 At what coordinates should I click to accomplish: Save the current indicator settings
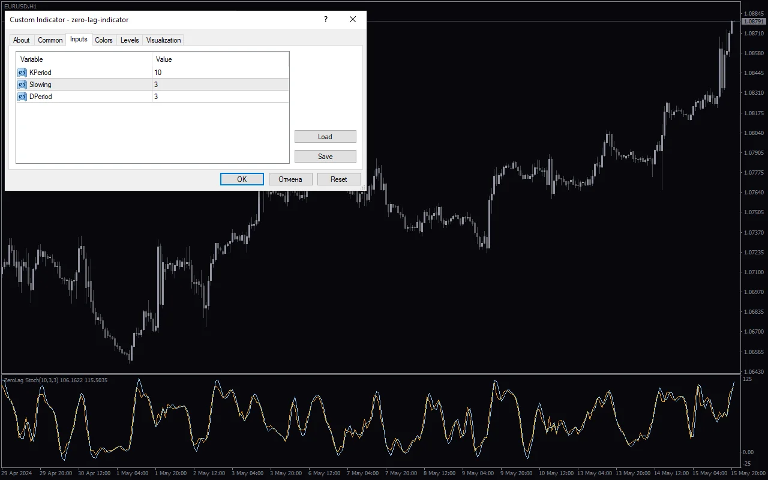pos(325,156)
